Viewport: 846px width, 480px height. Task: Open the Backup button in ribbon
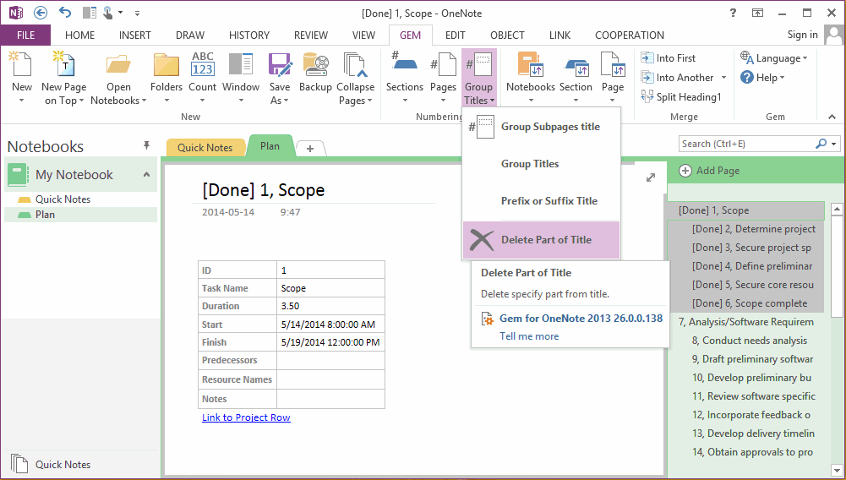(x=315, y=72)
